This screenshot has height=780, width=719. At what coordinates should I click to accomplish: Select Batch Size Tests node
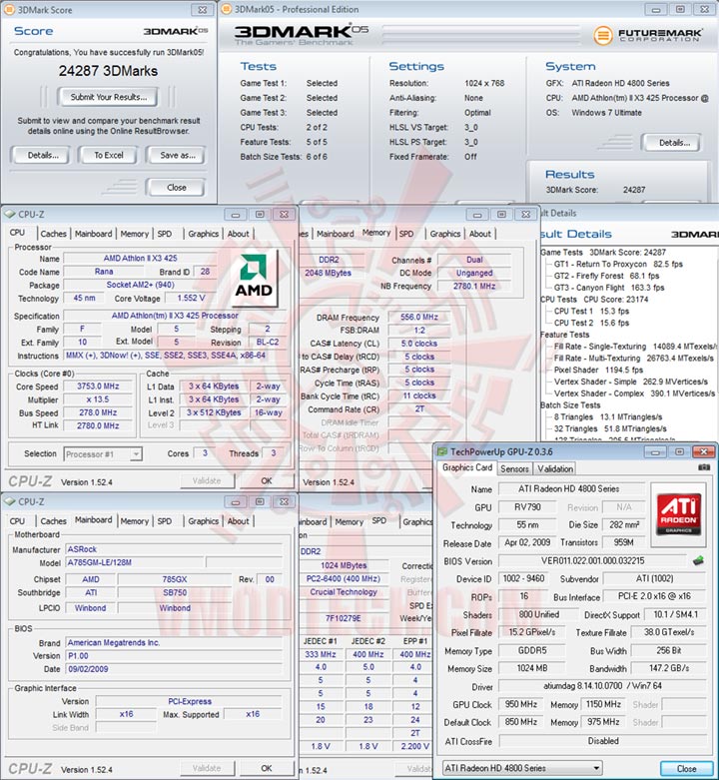pos(570,404)
